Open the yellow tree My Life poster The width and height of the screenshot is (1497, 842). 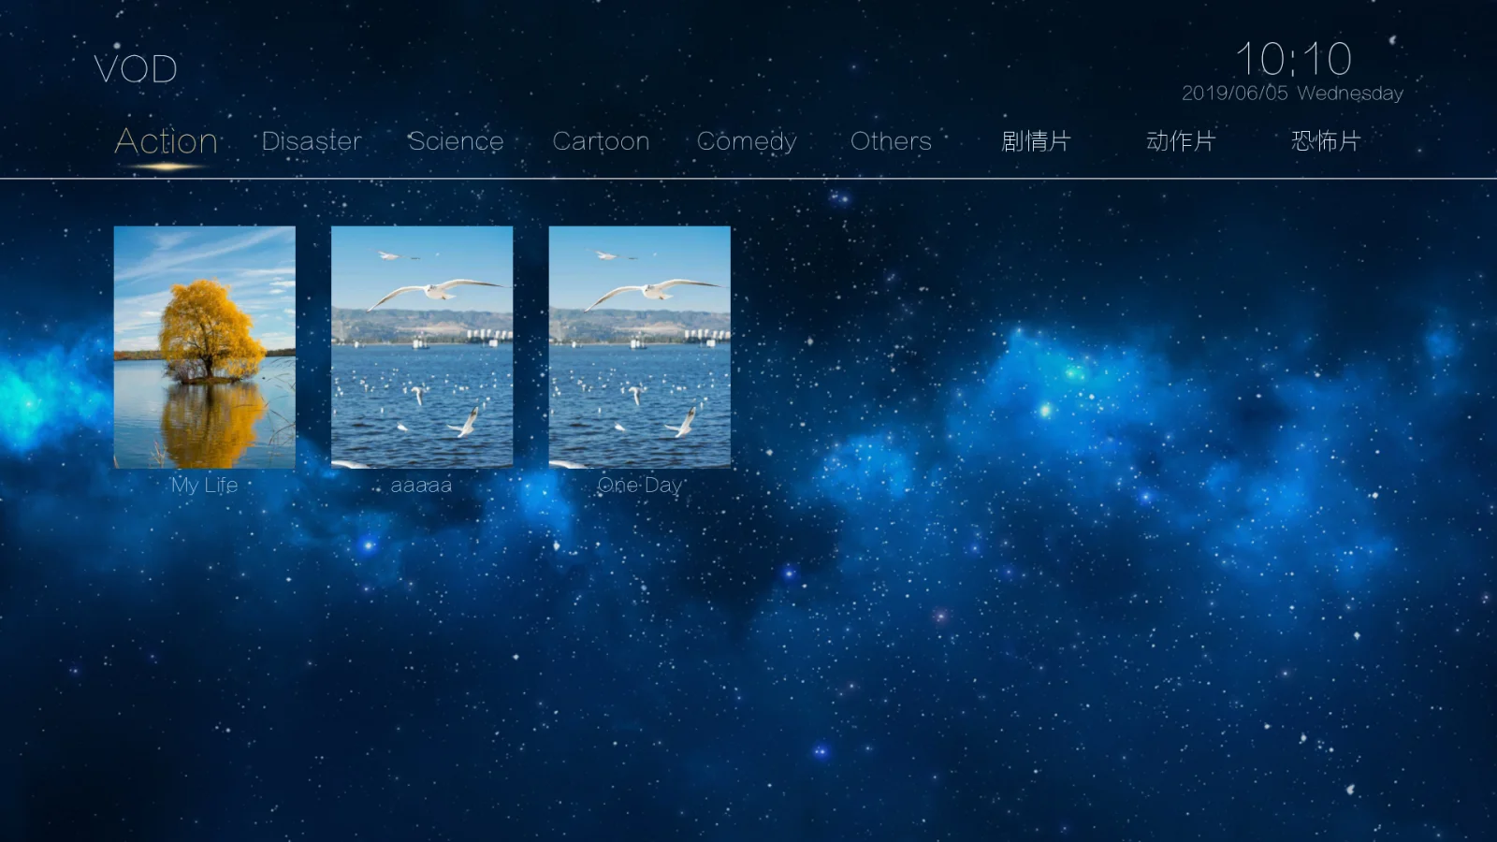(x=205, y=347)
